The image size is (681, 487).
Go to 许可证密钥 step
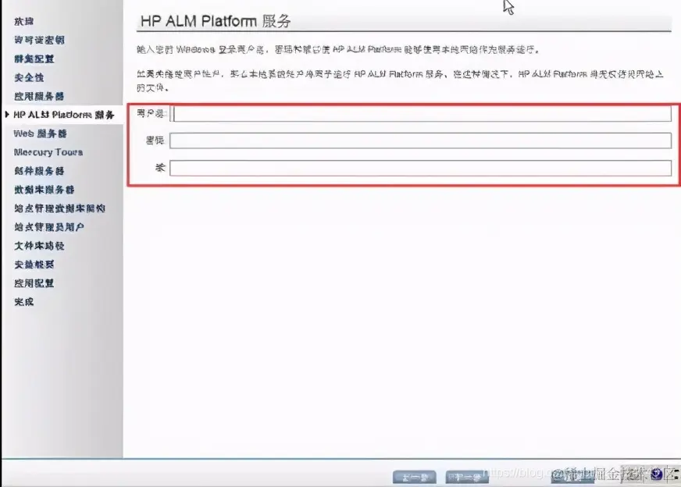click(39, 40)
